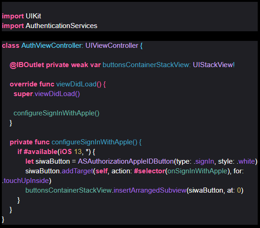Click ASAuthorizationAppleIDButton initializer
This screenshot has width=260, height=228.
coord(126,161)
